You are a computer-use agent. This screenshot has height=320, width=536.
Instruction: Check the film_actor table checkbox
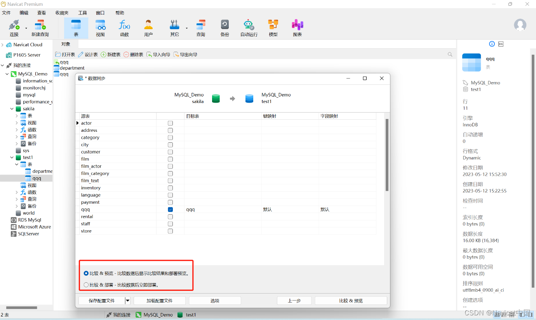click(x=170, y=166)
